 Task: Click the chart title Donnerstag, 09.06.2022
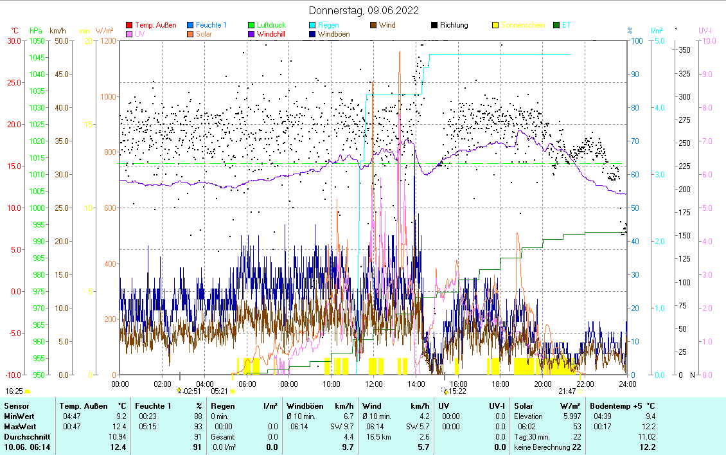click(364, 11)
